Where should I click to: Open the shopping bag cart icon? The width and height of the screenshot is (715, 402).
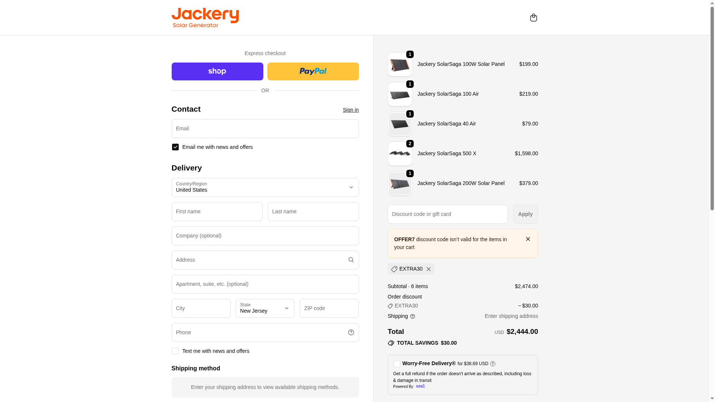pos(533,17)
